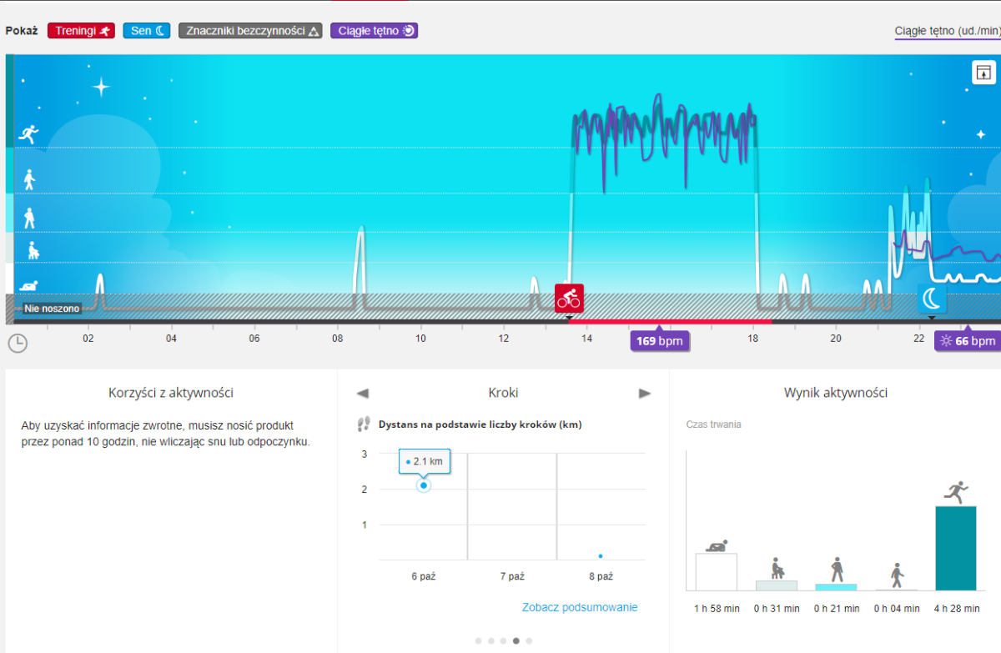This screenshot has height=653, width=1001.
Task: Click the 2.1 km data point
Action: click(x=424, y=485)
